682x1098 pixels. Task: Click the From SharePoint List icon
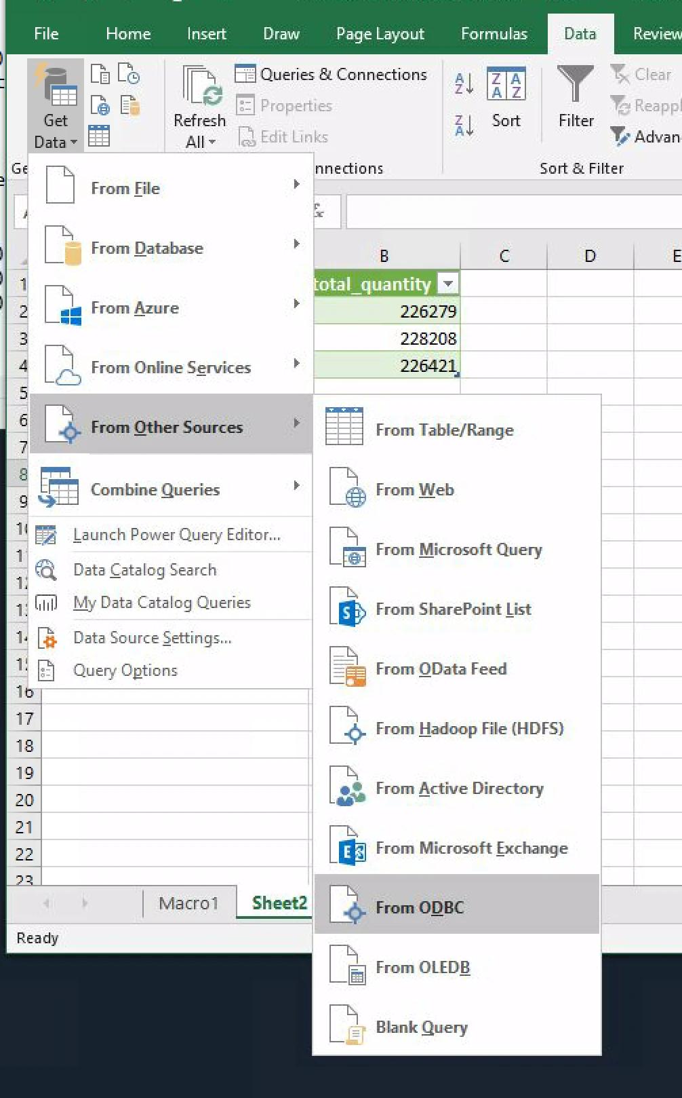[347, 607]
